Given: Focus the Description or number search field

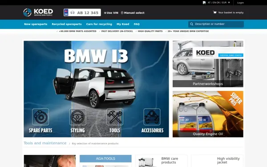Looking at the screenshot, I should (216, 24).
